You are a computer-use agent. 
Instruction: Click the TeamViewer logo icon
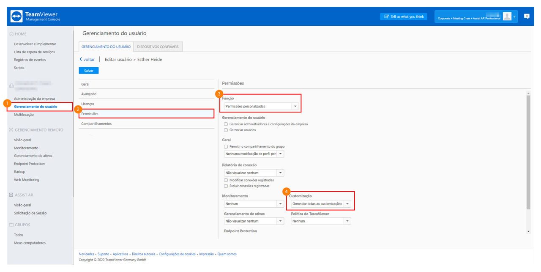point(16,16)
